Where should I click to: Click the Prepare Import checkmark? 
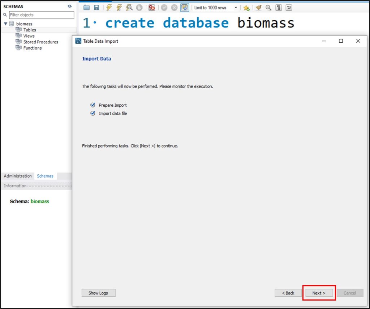click(x=92, y=105)
